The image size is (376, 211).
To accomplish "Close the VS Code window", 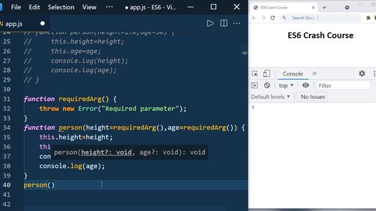I will pyautogui.click(x=237, y=7).
